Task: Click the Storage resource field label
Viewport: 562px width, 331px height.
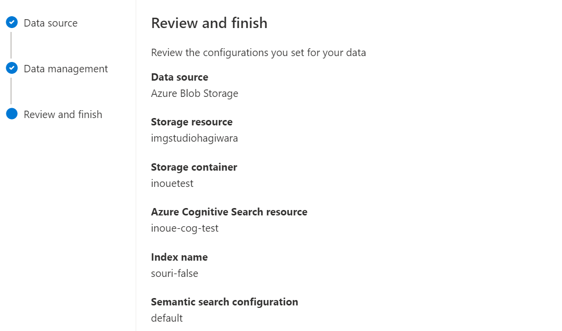Action: pos(192,122)
